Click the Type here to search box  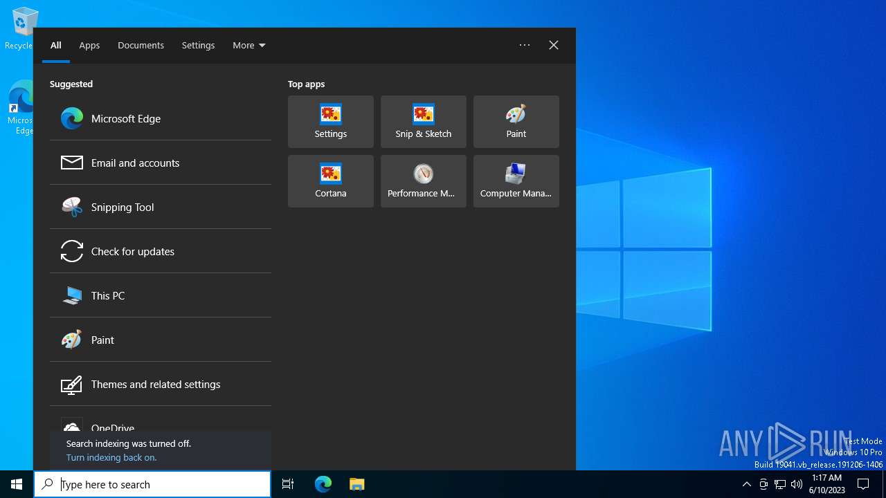[x=152, y=484]
